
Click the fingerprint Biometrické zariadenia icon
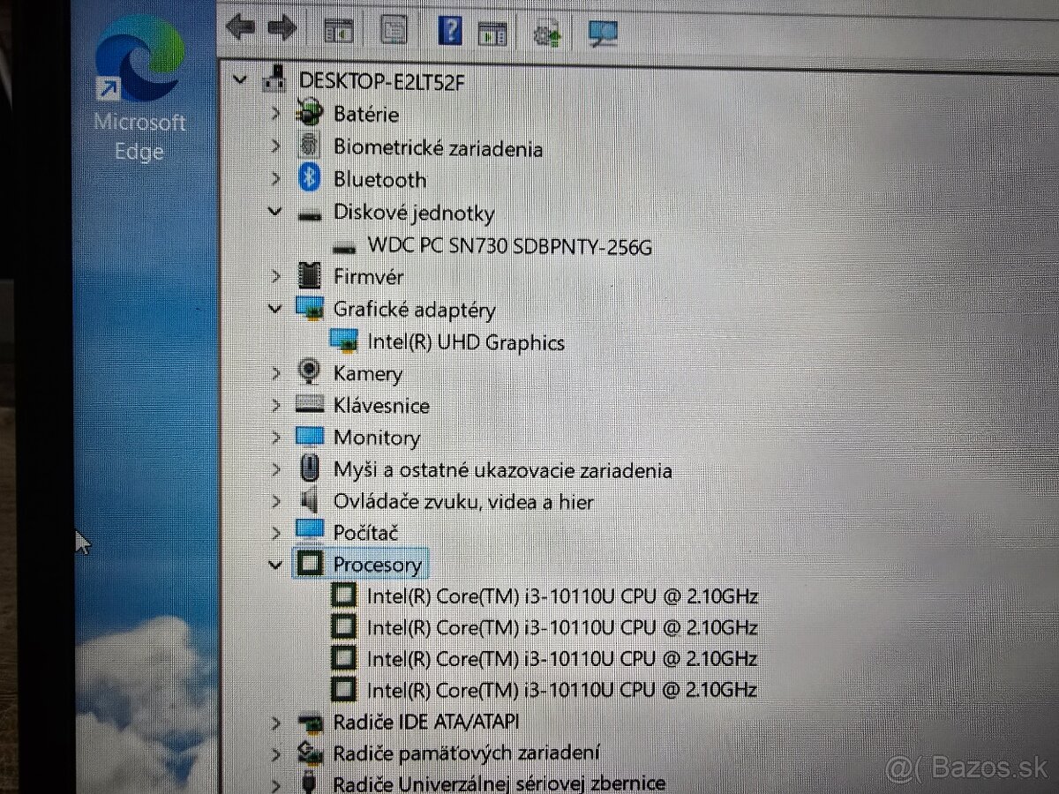click(x=310, y=146)
